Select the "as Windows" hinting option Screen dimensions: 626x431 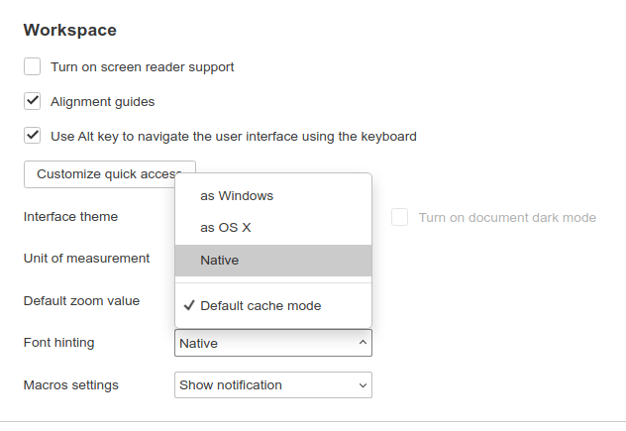(237, 196)
